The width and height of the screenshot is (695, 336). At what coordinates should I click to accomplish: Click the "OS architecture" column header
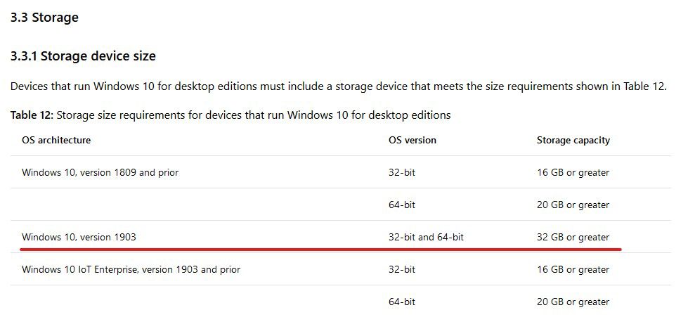click(x=56, y=140)
